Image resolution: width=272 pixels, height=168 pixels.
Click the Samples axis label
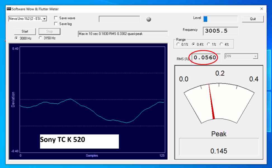tap(92, 155)
